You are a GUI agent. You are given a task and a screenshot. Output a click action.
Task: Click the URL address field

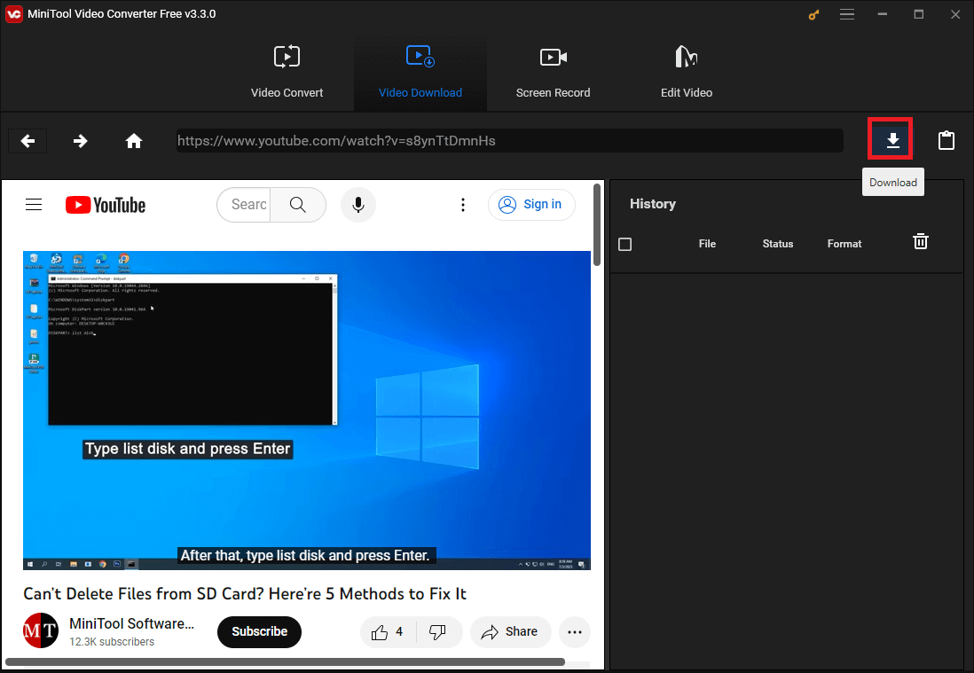(509, 141)
